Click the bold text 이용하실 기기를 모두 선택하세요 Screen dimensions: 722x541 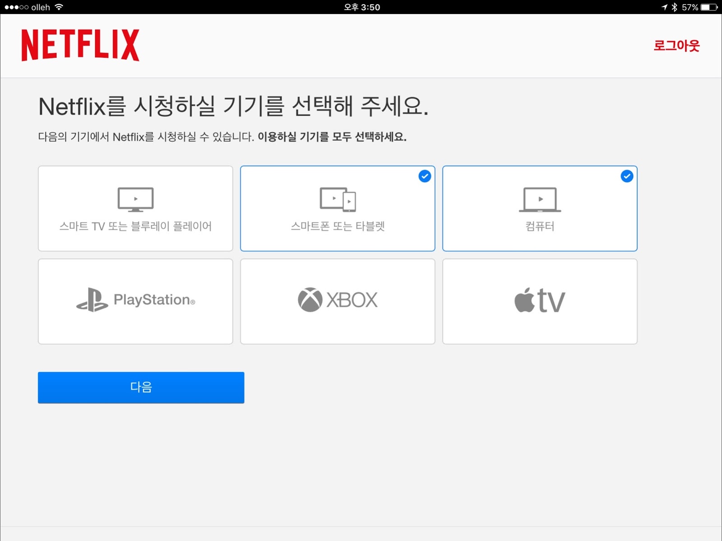click(332, 137)
